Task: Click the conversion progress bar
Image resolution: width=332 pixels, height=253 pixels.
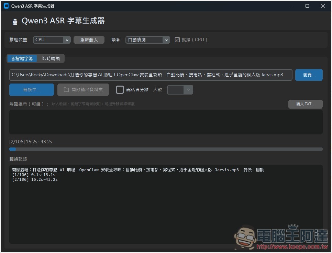Action: [166, 149]
